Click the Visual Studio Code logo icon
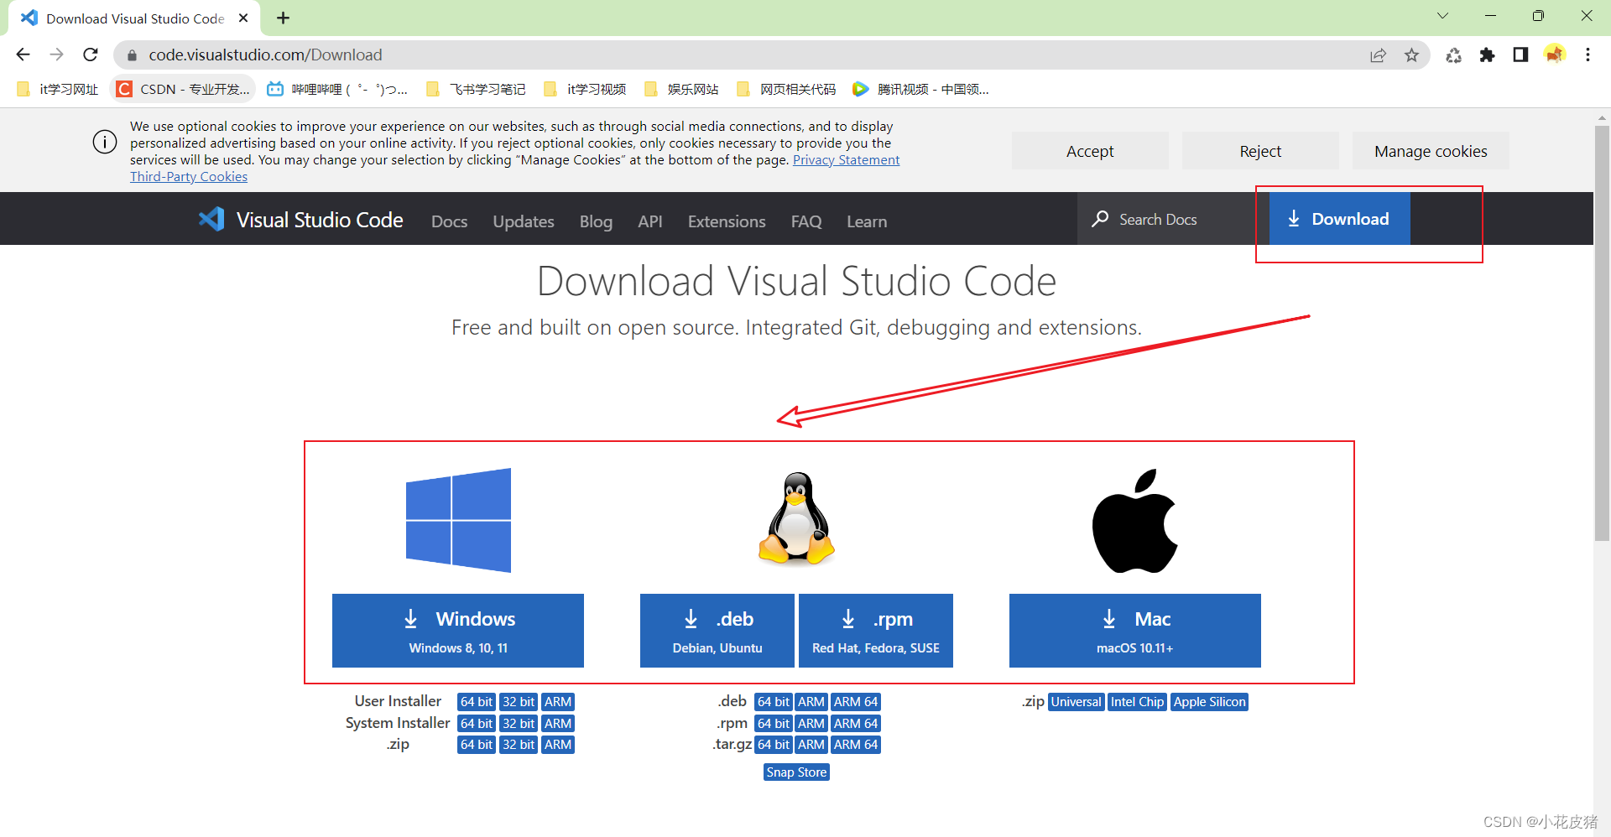1611x837 pixels. coord(211,219)
